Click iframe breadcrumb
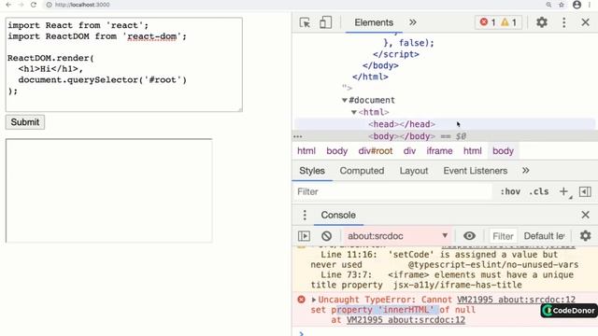This screenshot has width=598, height=336. pyautogui.click(x=439, y=151)
